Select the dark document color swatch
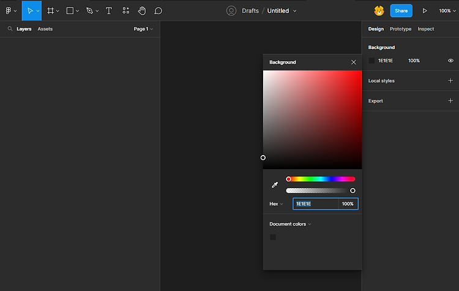 pyautogui.click(x=273, y=237)
